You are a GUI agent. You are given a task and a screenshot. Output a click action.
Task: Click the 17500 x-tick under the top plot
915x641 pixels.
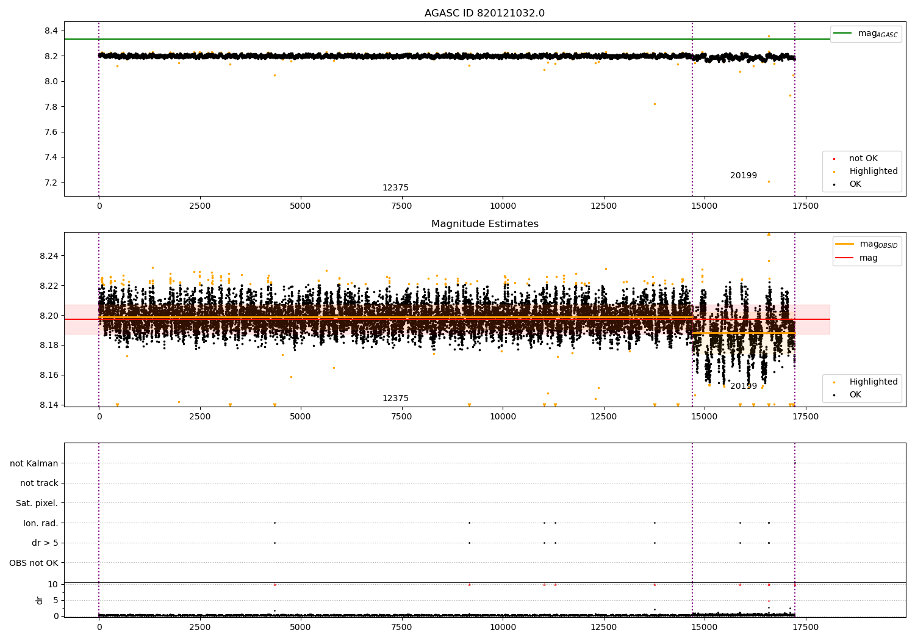pyautogui.click(x=805, y=206)
